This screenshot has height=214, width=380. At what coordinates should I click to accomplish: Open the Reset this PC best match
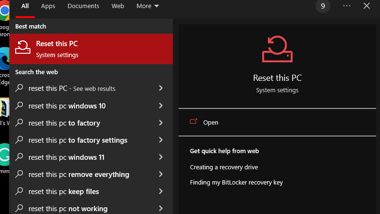[x=91, y=49]
